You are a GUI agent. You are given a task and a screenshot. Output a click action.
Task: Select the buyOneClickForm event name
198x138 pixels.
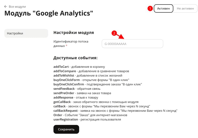coord(67,80)
